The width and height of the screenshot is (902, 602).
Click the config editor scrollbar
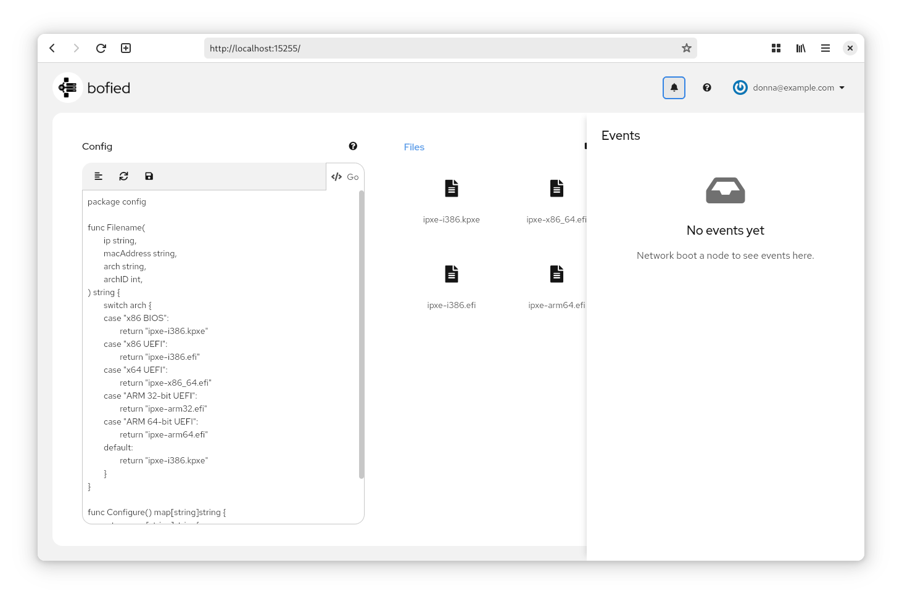click(361, 335)
